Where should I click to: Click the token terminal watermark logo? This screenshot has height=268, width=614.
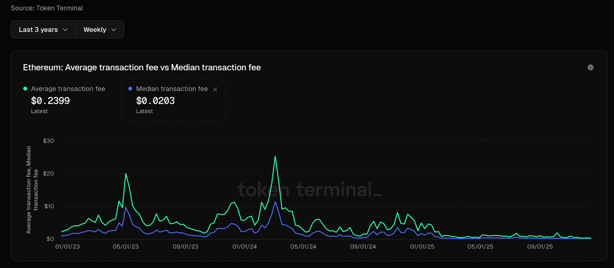(x=309, y=190)
